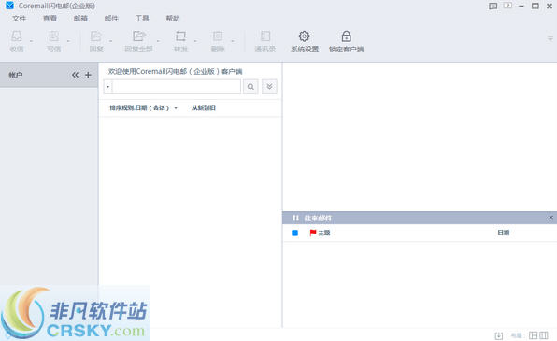557x341 pixels.
Task: Open the 通讯录 address book
Action: [x=265, y=41]
